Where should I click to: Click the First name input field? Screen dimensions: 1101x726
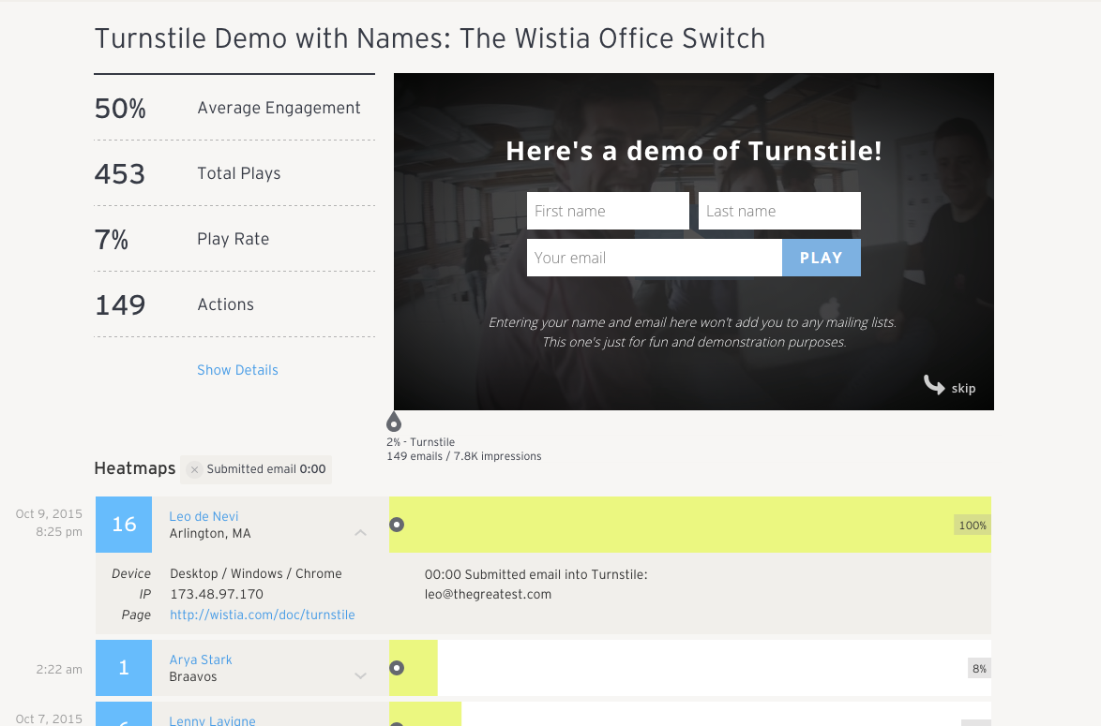tap(608, 211)
